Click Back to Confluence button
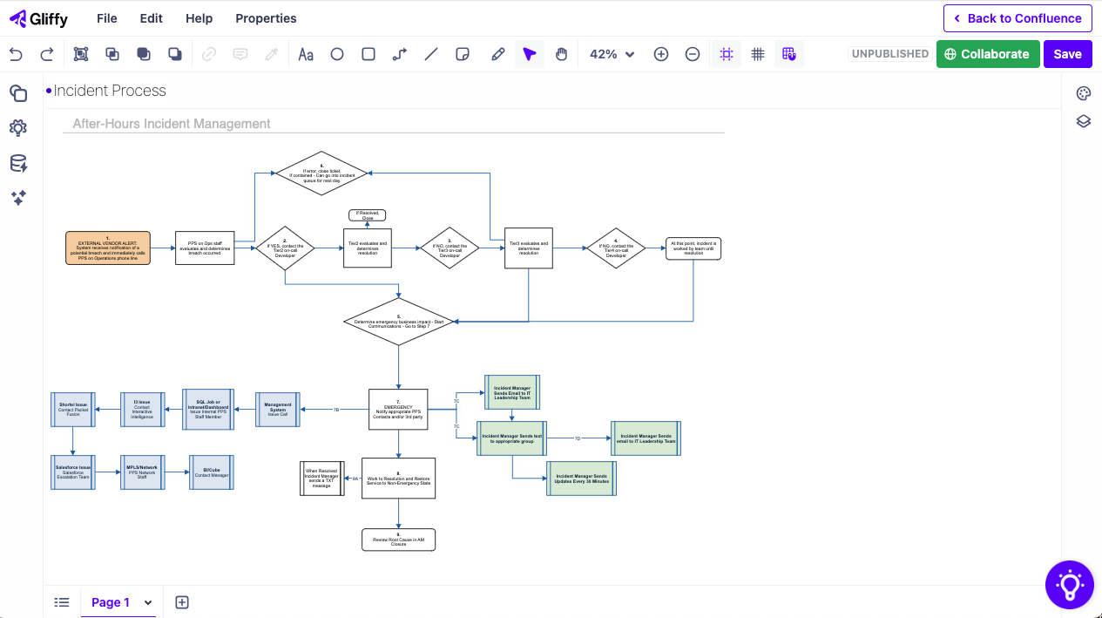This screenshot has height=618, width=1102. pyautogui.click(x=1017, y=18)
